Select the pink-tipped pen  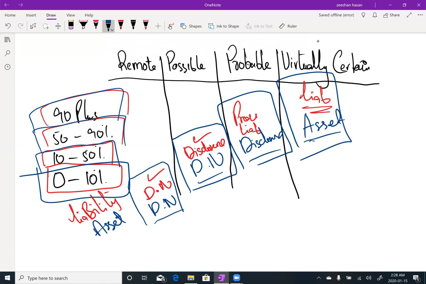point(146,25)
